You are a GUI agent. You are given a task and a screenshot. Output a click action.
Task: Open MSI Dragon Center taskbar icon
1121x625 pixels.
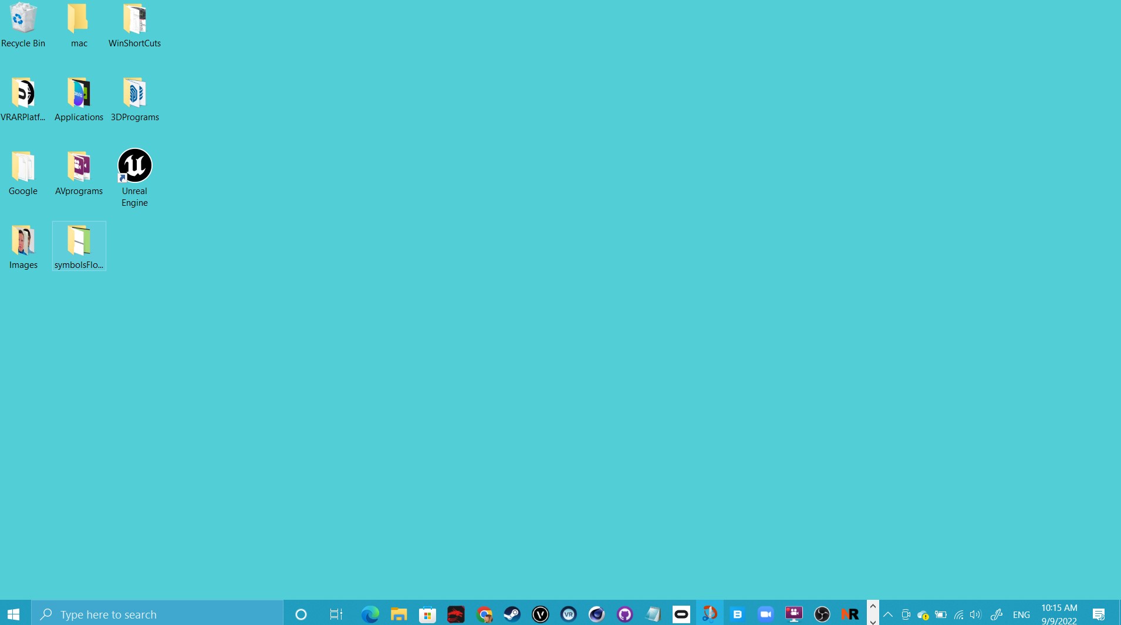(x=455, y=614)
